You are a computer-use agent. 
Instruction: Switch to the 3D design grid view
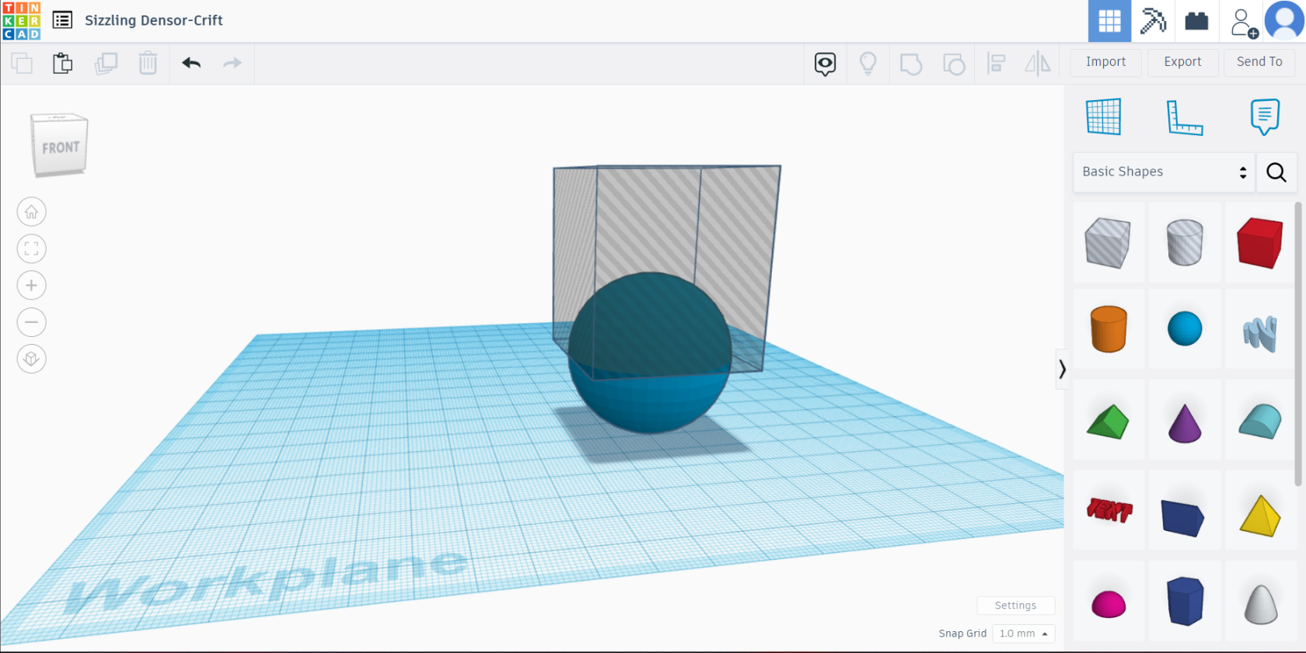pyautogui.click(x=1109, y=21)
